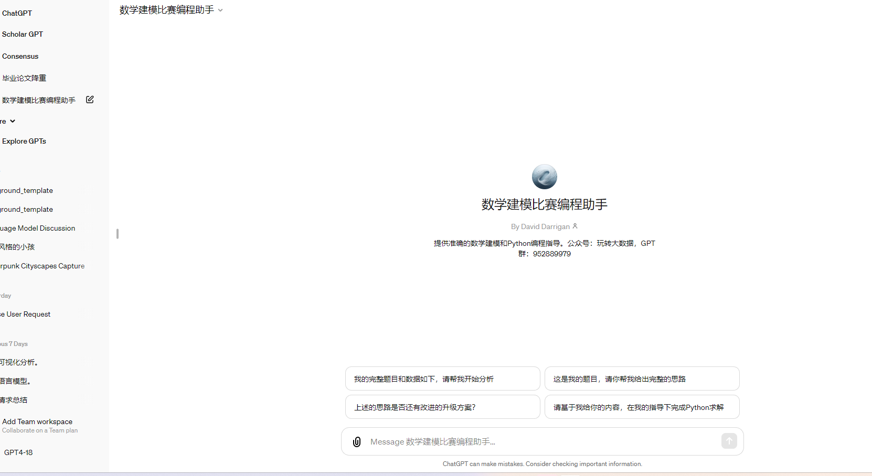Select 数学建模比赛编程助手 in the sidebar
The height and width of the screenshot is (476, 872).
[x=39, y=100]
